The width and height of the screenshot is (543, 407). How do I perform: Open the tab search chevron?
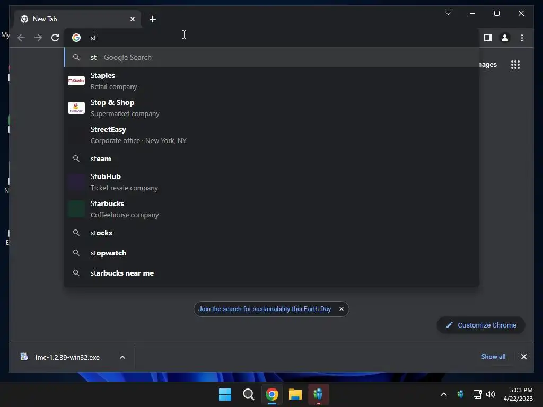tap(448, 13)
